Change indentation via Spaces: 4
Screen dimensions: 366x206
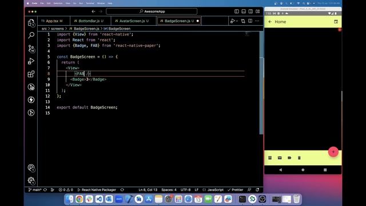pos(169,190)
